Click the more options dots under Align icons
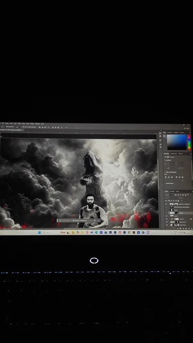Viewport: 193px width, 343px height. [183, 180]
